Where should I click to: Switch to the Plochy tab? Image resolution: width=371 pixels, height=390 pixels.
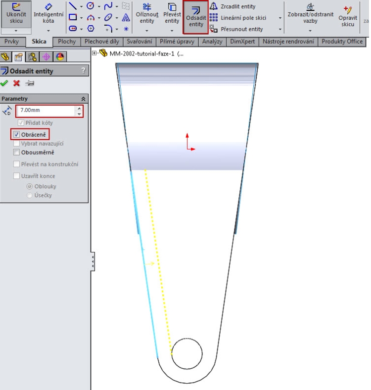click(67, 42)
